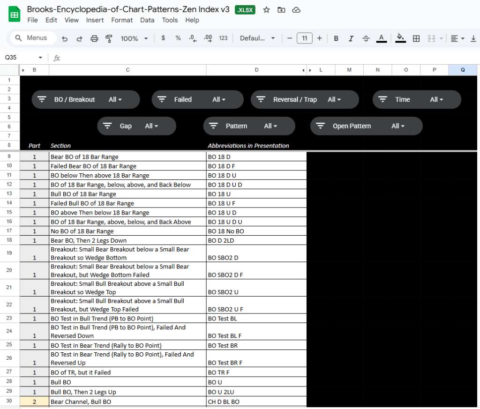Open the cloud document status icon
Image resolution: width=480 pixels, height=409 pixels.
click(x=296, y=10)
